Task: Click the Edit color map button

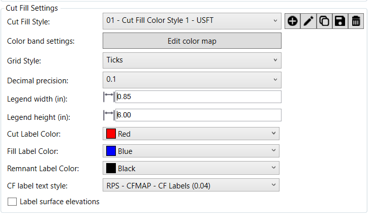Action: click(x=192, y=41)
